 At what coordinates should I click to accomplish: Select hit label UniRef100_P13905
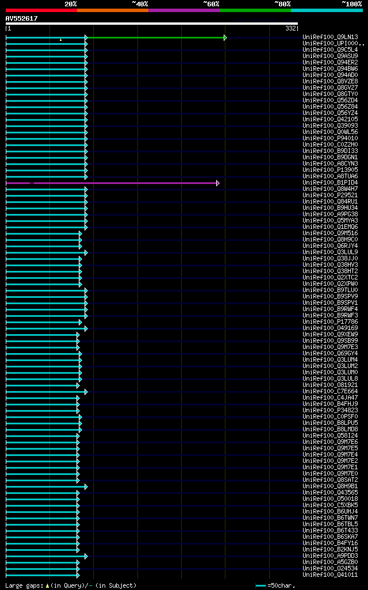[x=331, y=170]
